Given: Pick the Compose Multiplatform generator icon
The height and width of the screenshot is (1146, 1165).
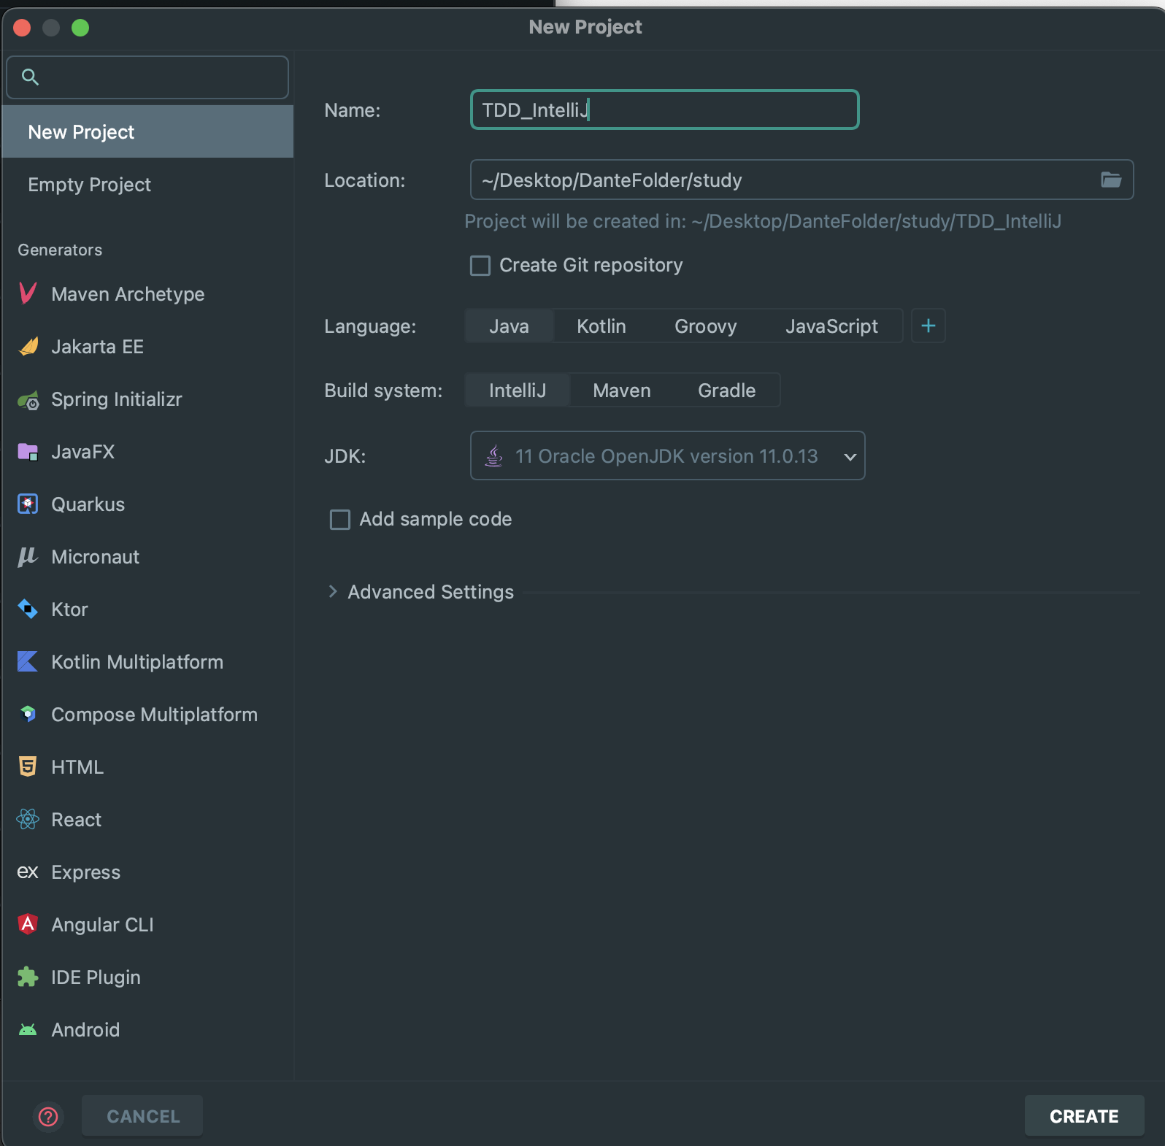Looking at the screenshot, I should [x=28, y=714].
